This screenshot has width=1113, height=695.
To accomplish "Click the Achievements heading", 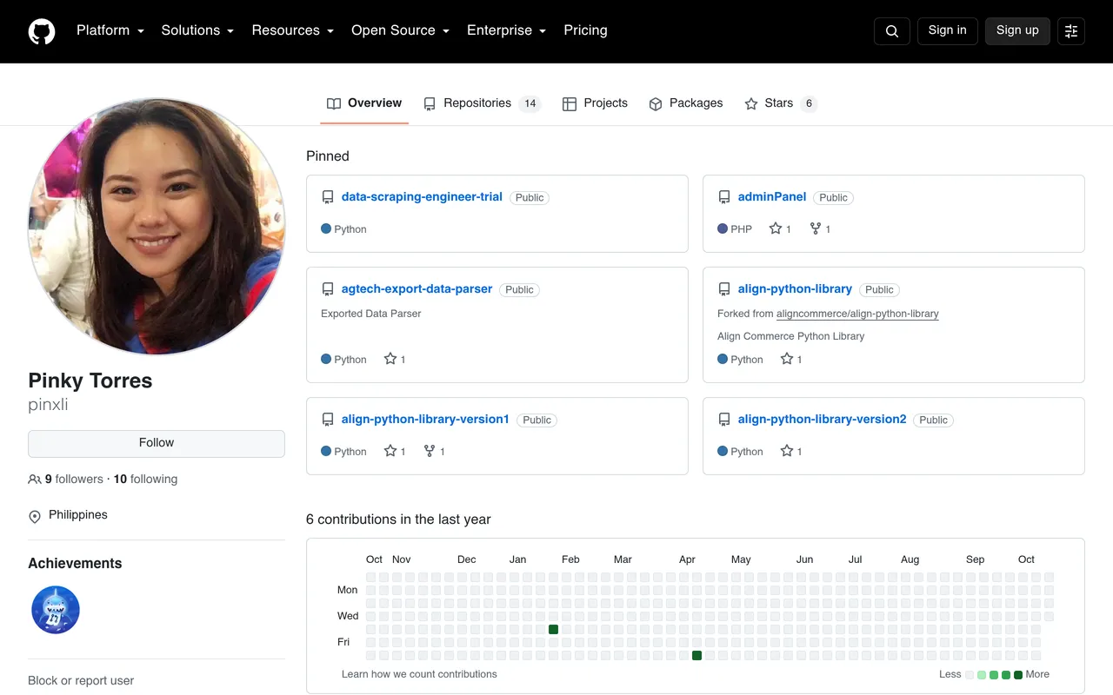I will 75,564.
